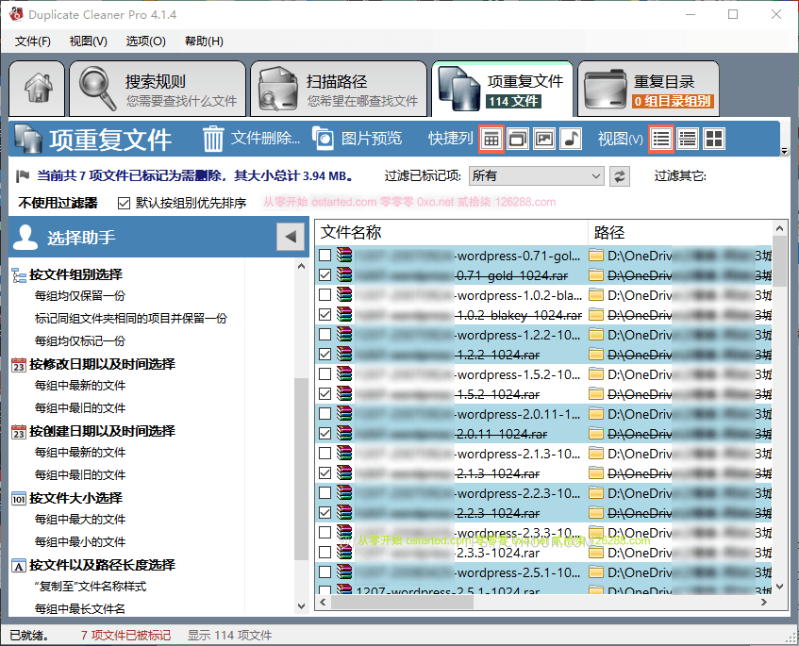Click the 文件删除 trash can icon

(213, 139)
